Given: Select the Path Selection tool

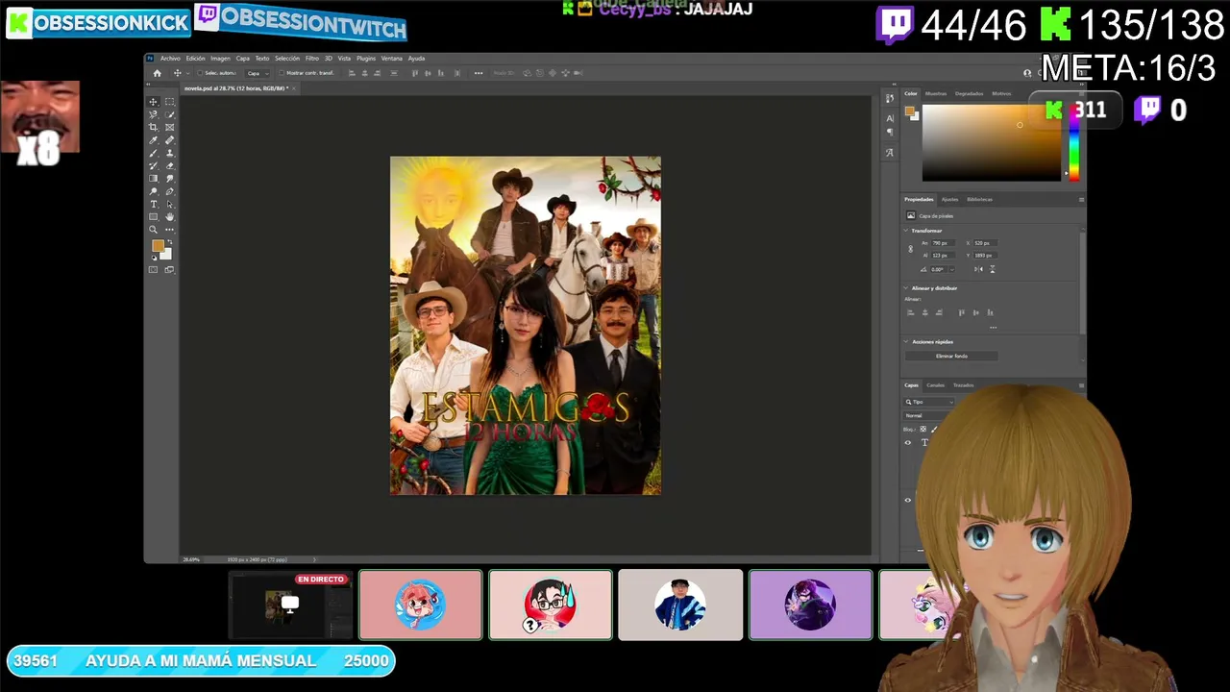Looking at the screenshot, I should pyautogui.click(x=170, y=204).
